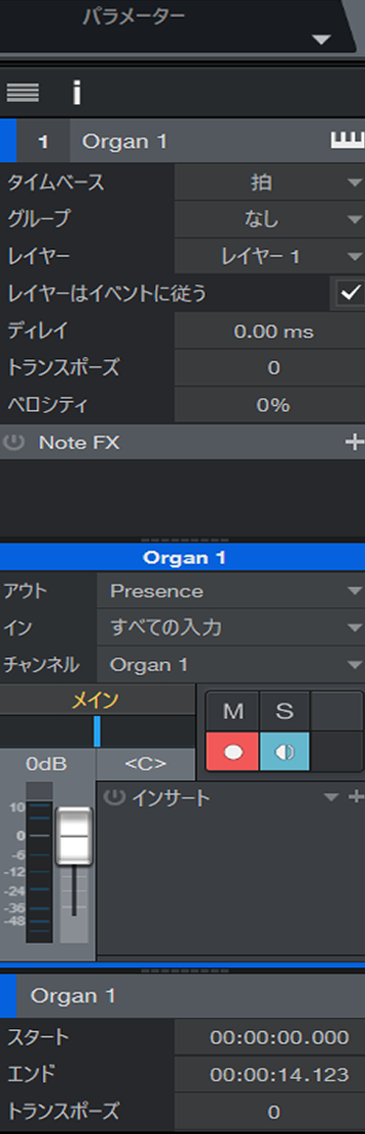Image resolution: width=365 pixels, height=1134 pixels.
Task: Enable monitor on the Organ 1 channel
Action: pyautogui.click(x=284, y=750)
